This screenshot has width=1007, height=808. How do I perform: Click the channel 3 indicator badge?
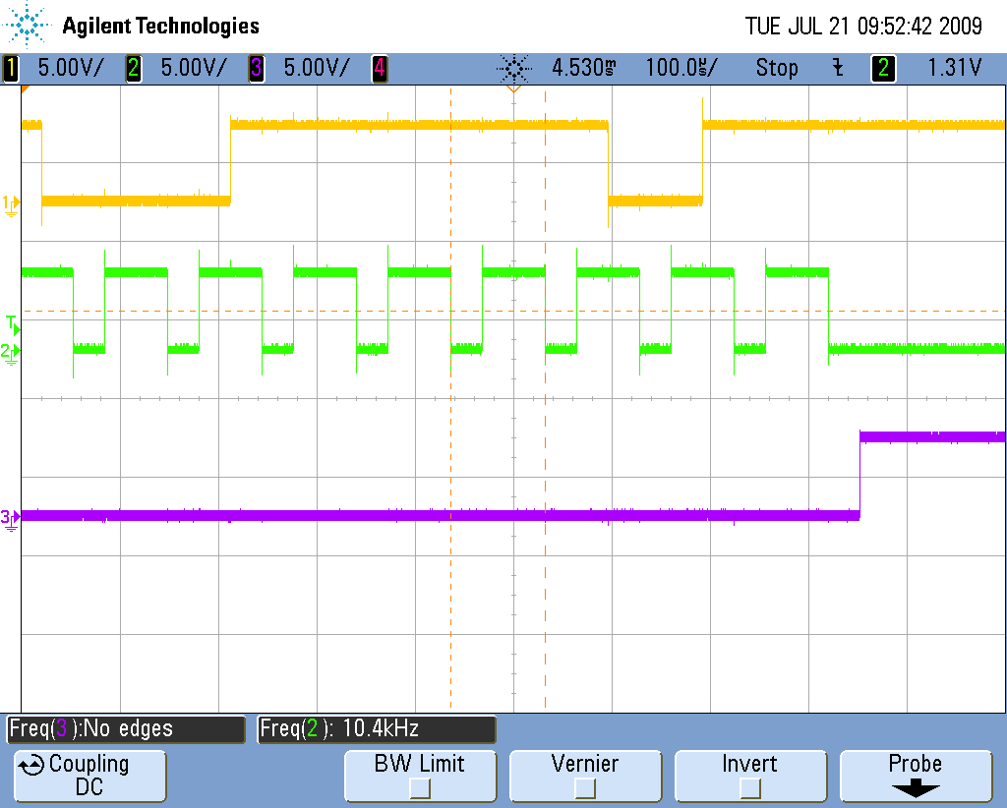257,69
